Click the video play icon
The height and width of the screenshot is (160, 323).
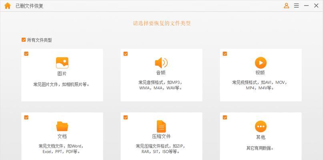pos(261,63)
